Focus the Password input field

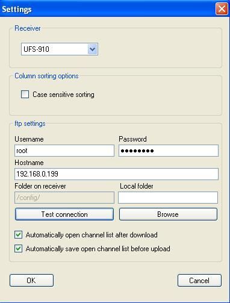coord(169,151)
